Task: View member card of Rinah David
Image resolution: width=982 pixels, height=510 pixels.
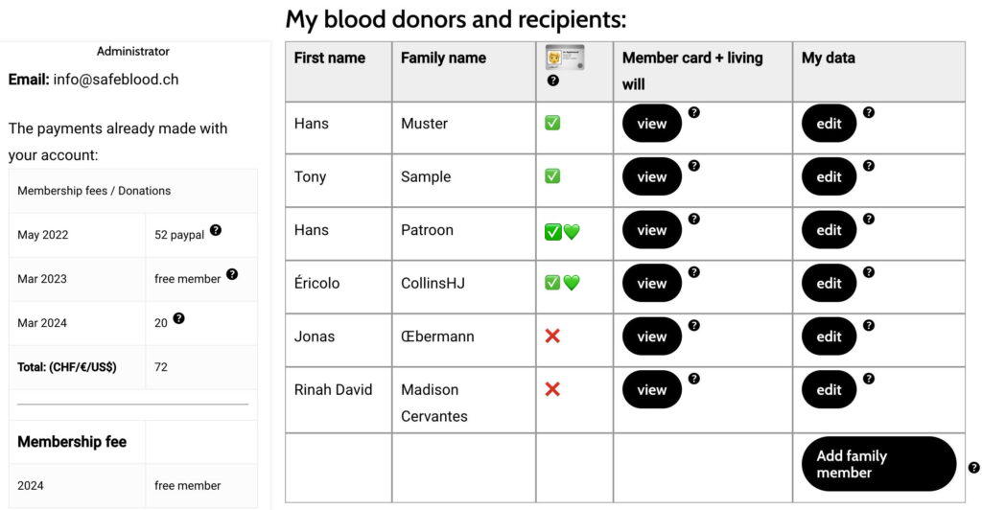Action: [652, 390]
